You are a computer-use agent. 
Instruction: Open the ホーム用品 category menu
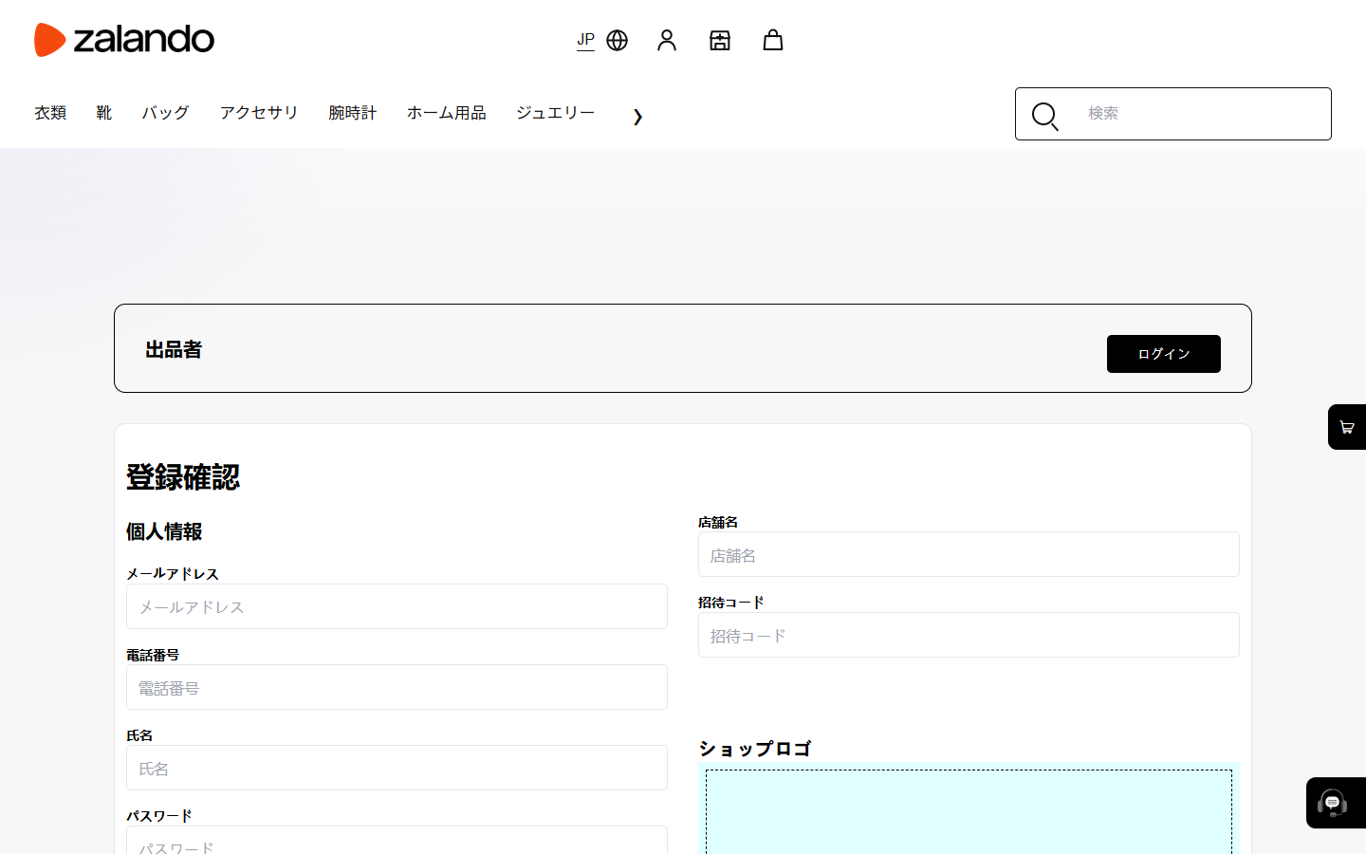pyautogui.click(x=447, y=113)
